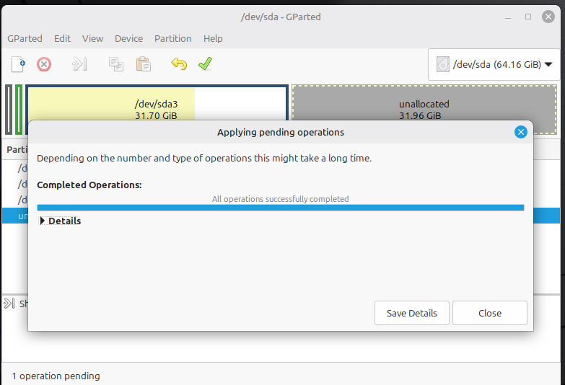Open the Help menu
The width and height of the screenshot is (565, 385).
coord(213,38)
